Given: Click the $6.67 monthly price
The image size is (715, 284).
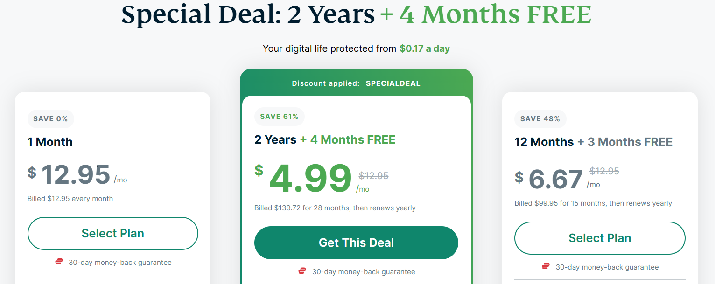Looking at the screenshot, I should [x=555, y=179].
